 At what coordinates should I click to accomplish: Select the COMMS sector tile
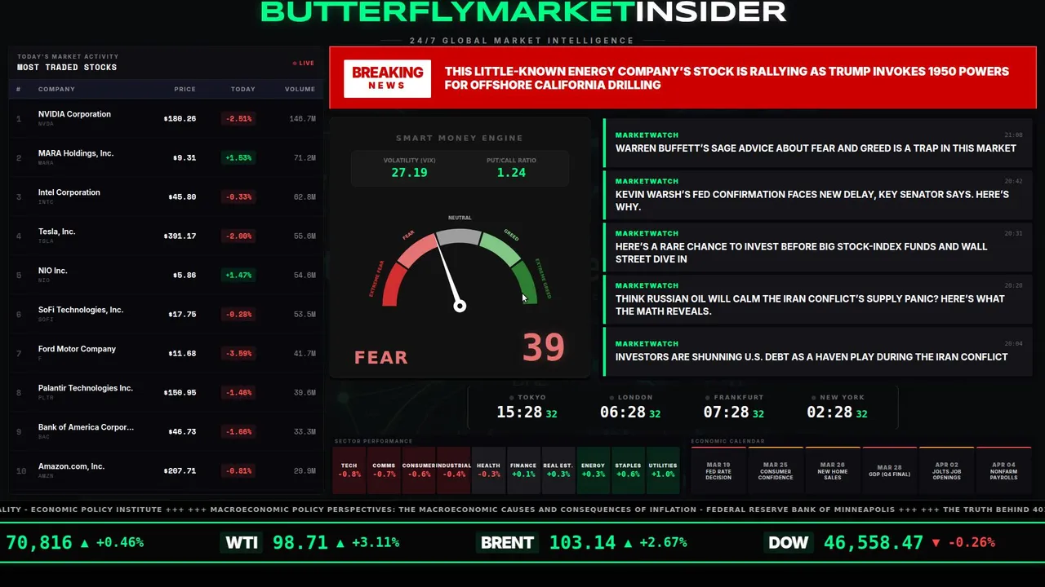pos(384,470)
